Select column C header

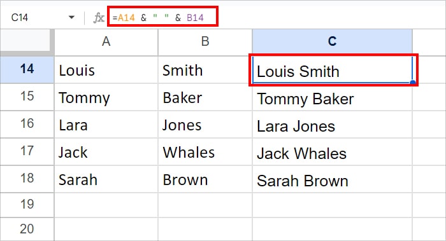[x=332, y=42]
